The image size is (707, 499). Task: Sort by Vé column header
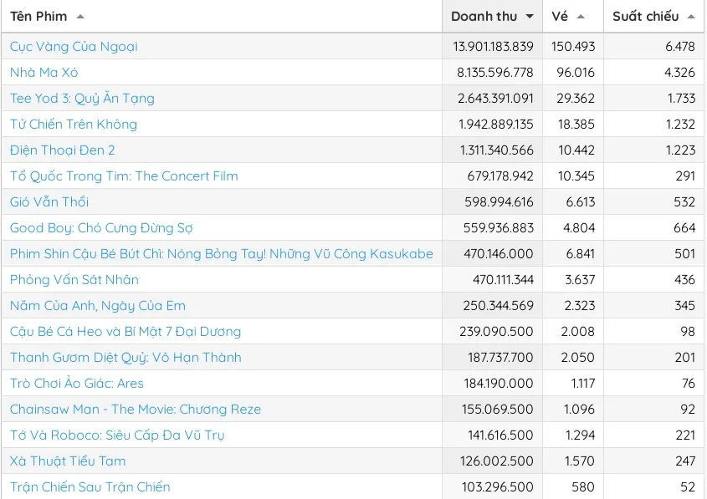pyautogui.click(x=560, y=17)
